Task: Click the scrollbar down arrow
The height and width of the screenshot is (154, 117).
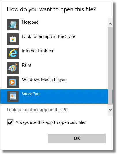Action: 110,109
